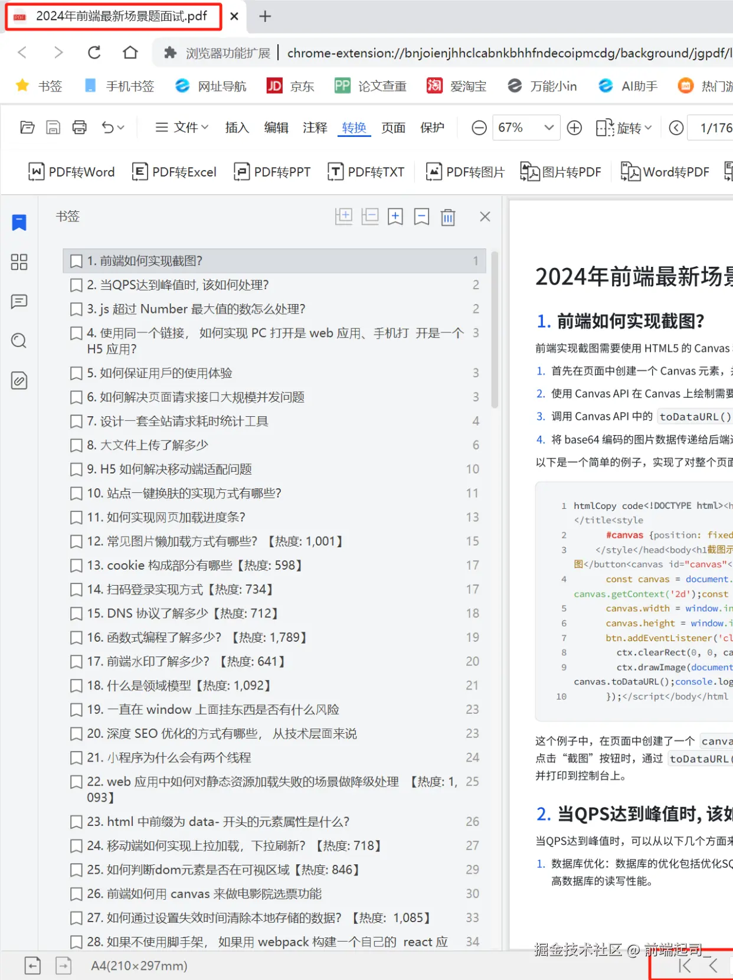Save the document with the floppy icon
This screenshot has width=733, height=980.
pos(53,128)
